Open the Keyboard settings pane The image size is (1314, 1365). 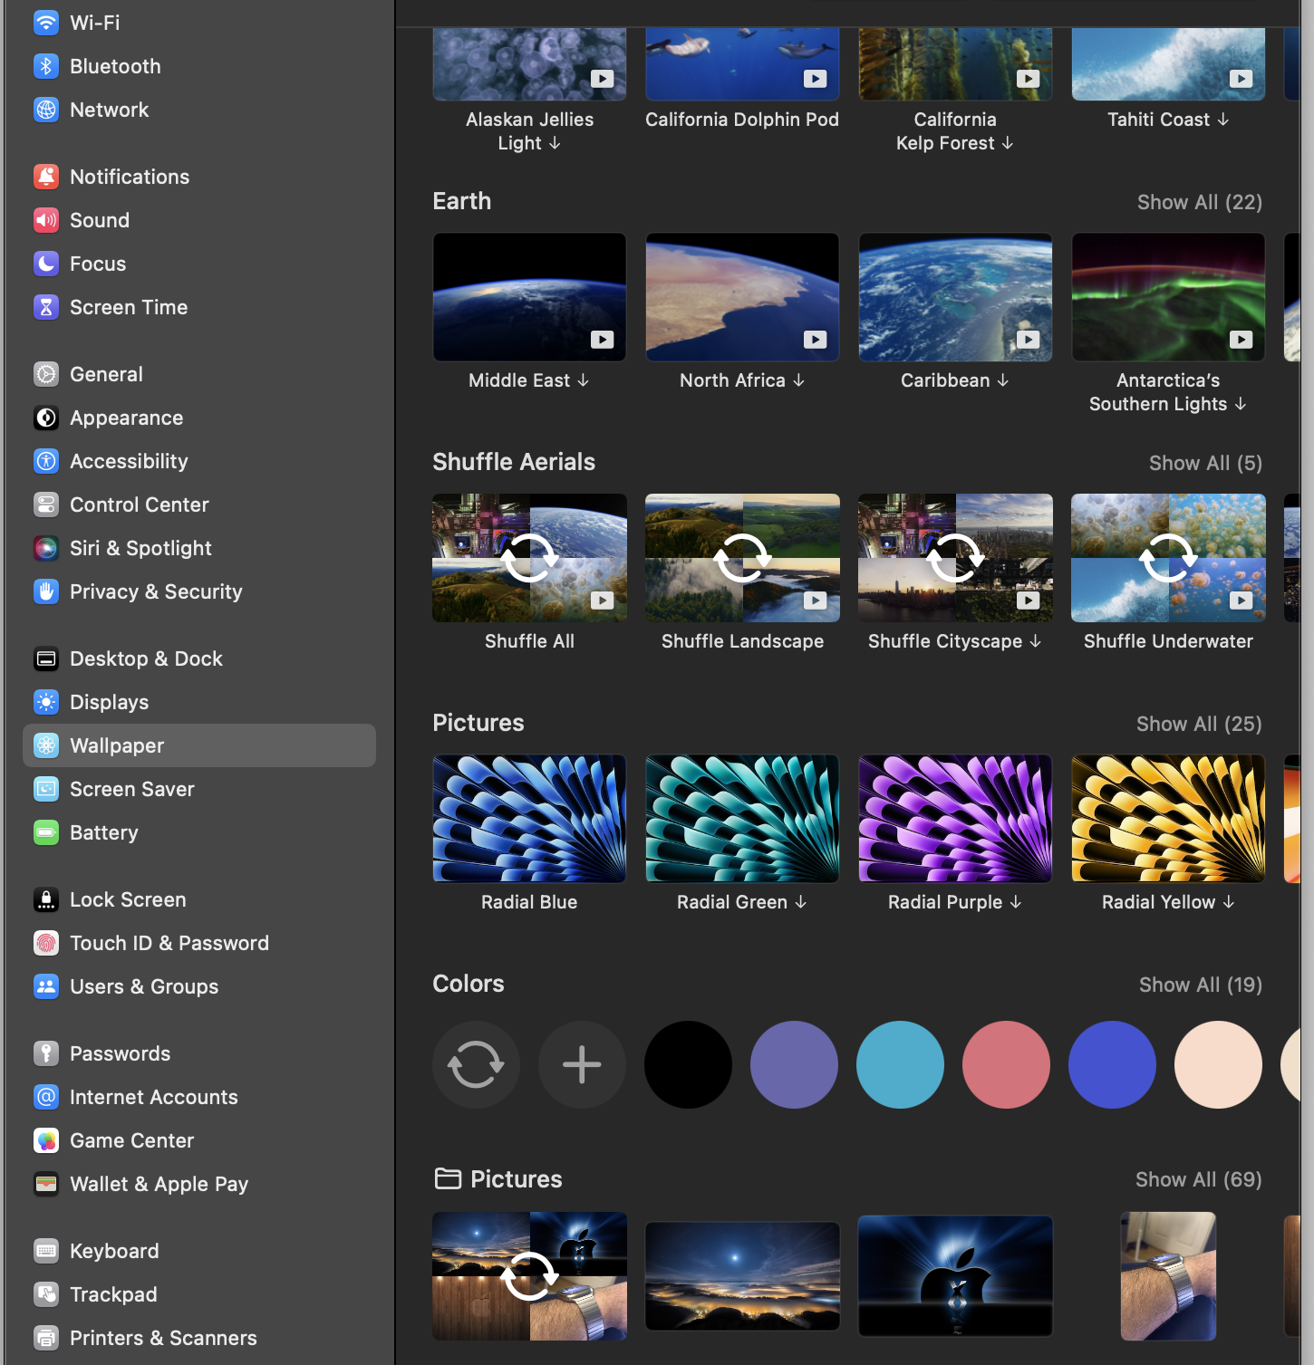(199, 1251)
